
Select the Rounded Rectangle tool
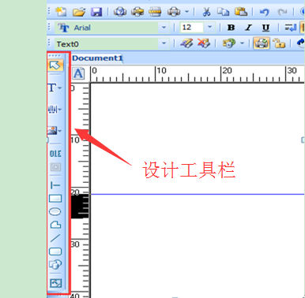pyautogui.click(x=55, y=251)
